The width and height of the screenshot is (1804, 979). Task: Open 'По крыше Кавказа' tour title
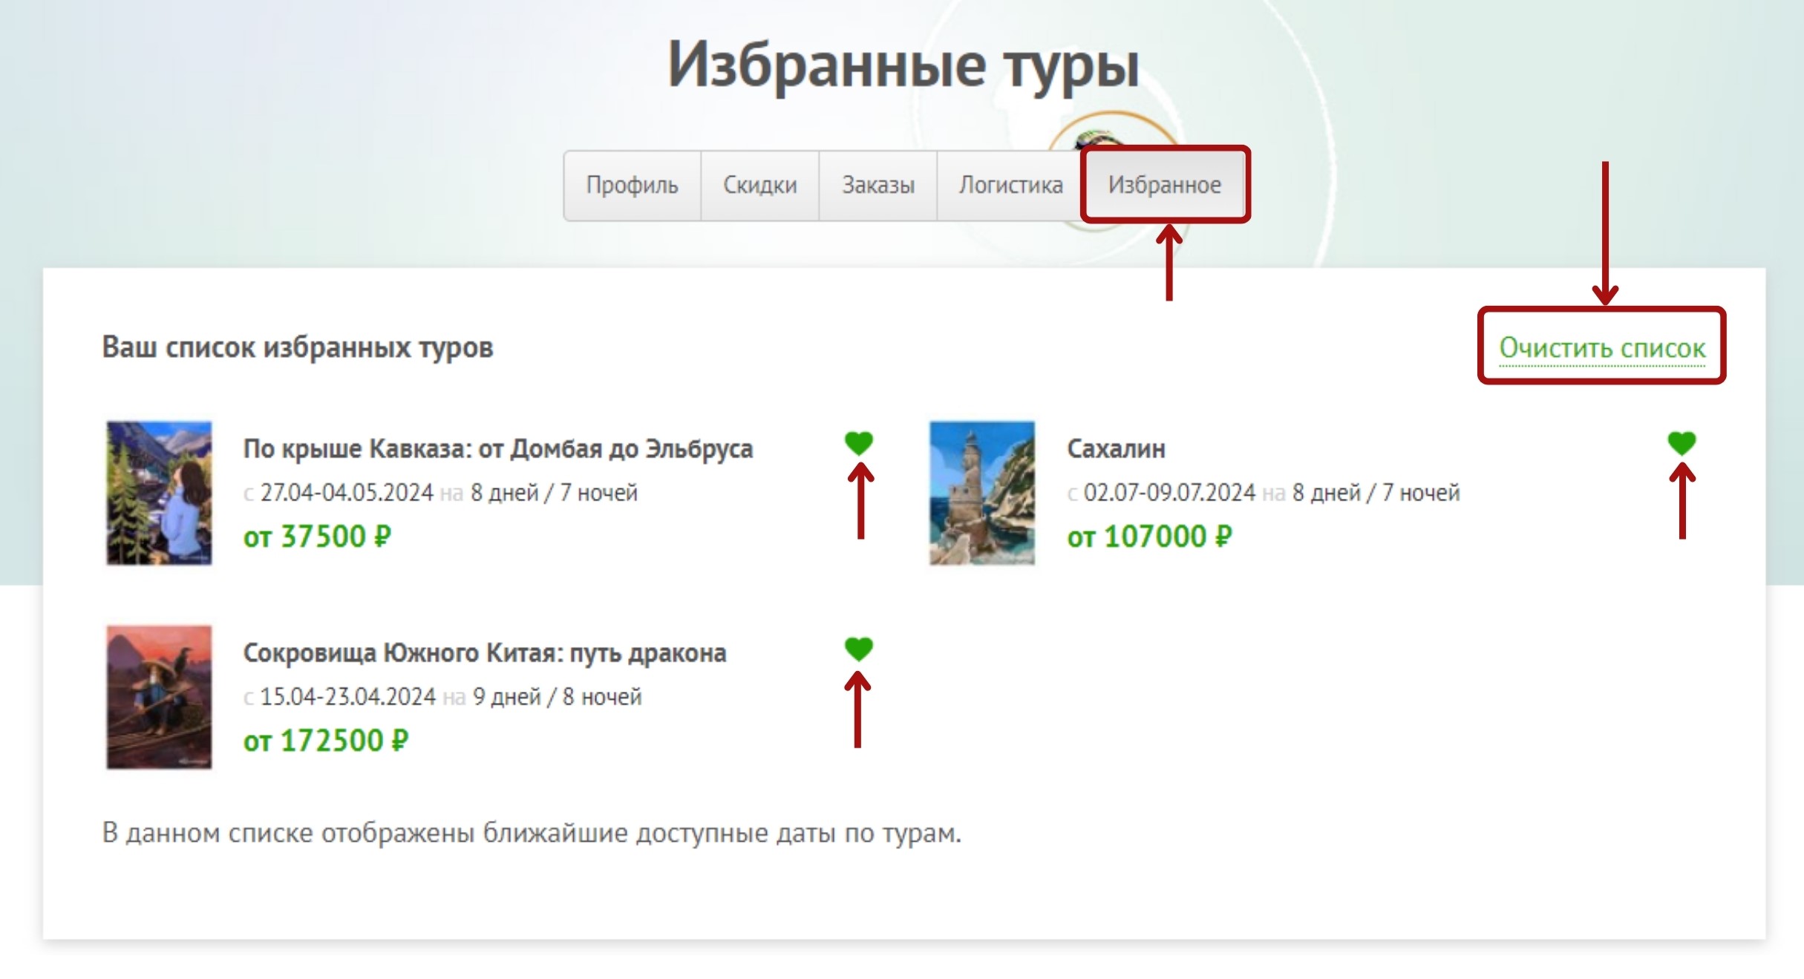(x=498, y=449)
